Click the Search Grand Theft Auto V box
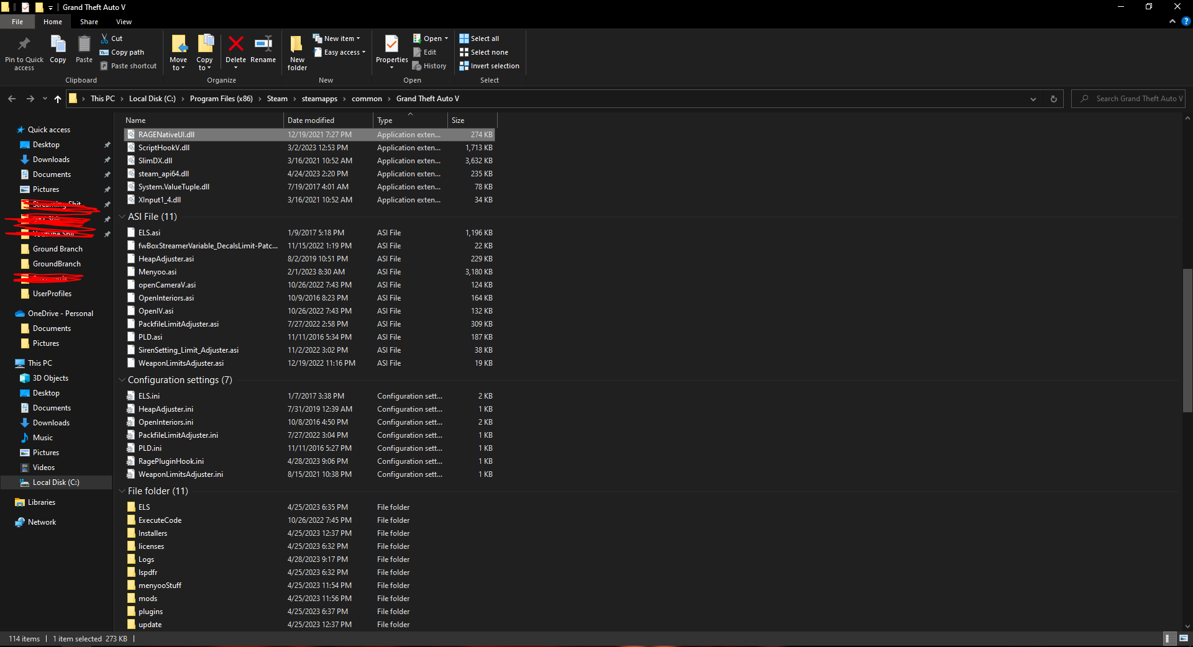The height and width of the screenshot is (647, 1193). 1128,99
